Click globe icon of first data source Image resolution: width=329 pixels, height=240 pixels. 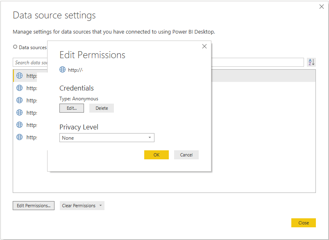[19, 76]
